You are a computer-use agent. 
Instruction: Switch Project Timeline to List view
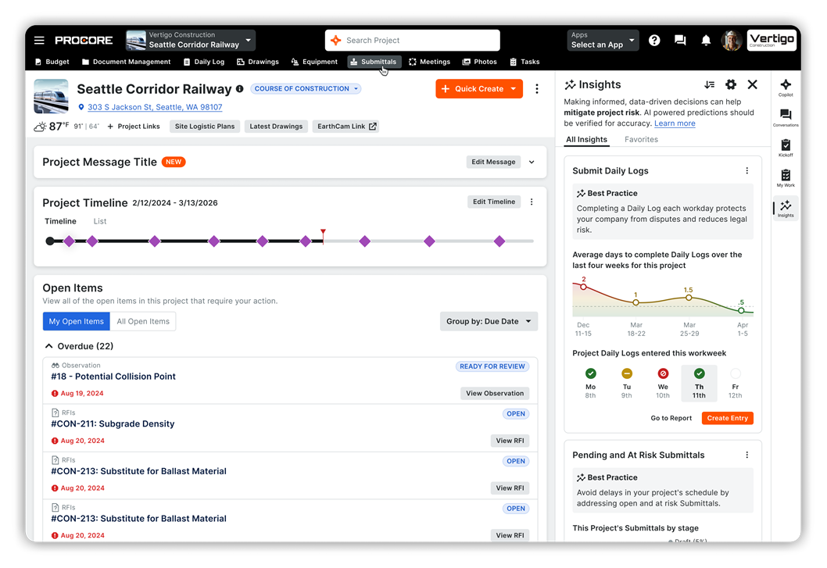(x=100, y=221)
